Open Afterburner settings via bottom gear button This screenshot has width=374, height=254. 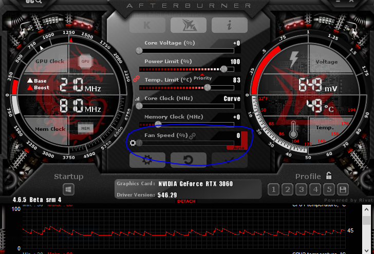(147, 160)
